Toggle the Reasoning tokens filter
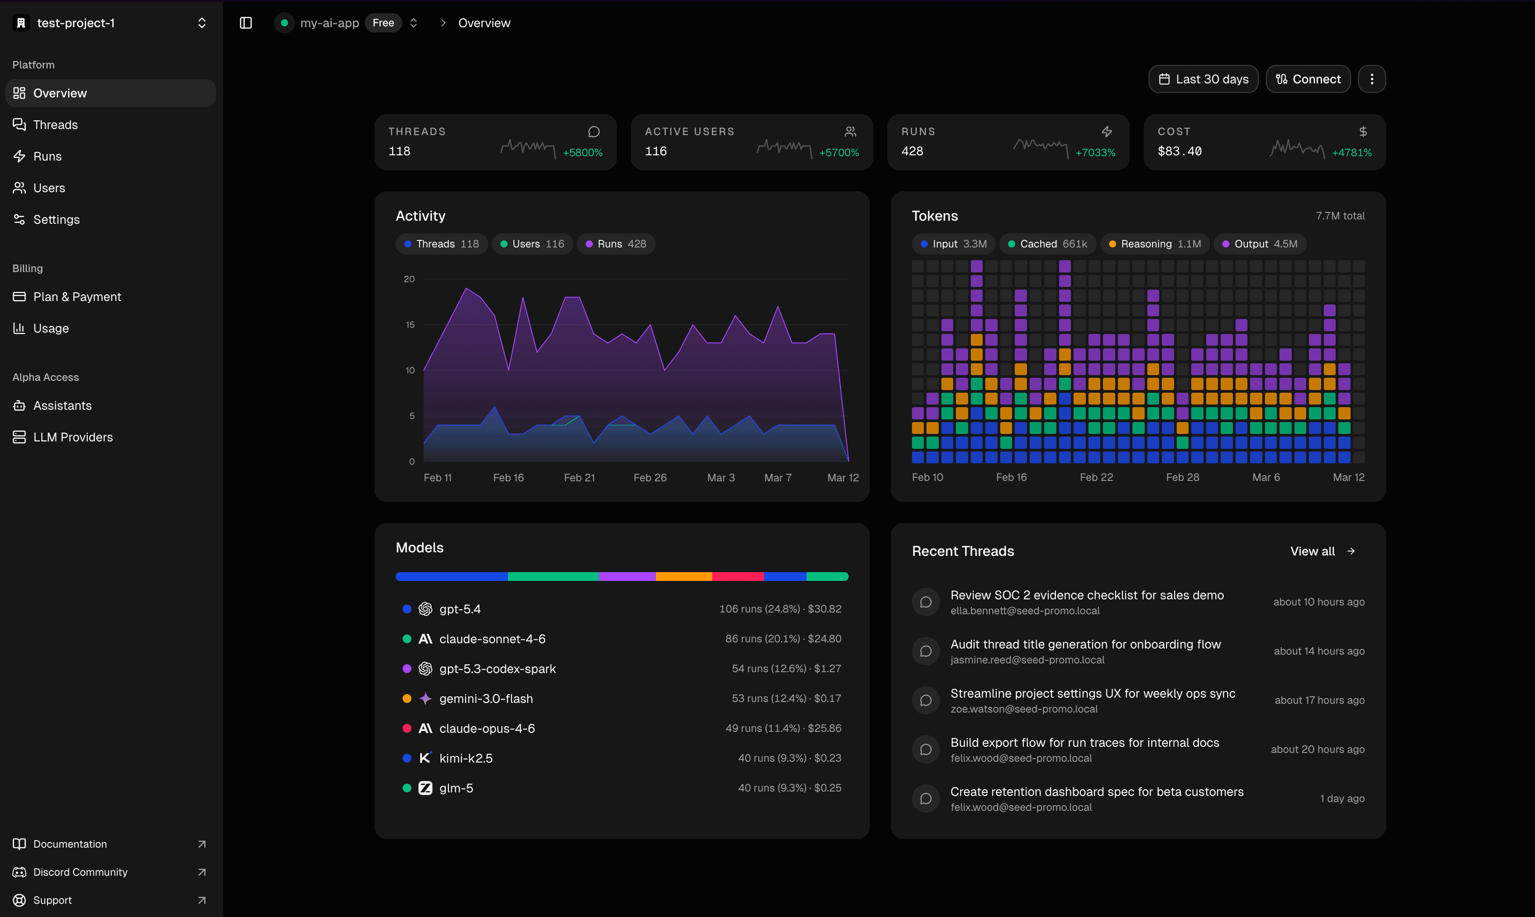1535x917 pixels. click(x=1153, y=244)
